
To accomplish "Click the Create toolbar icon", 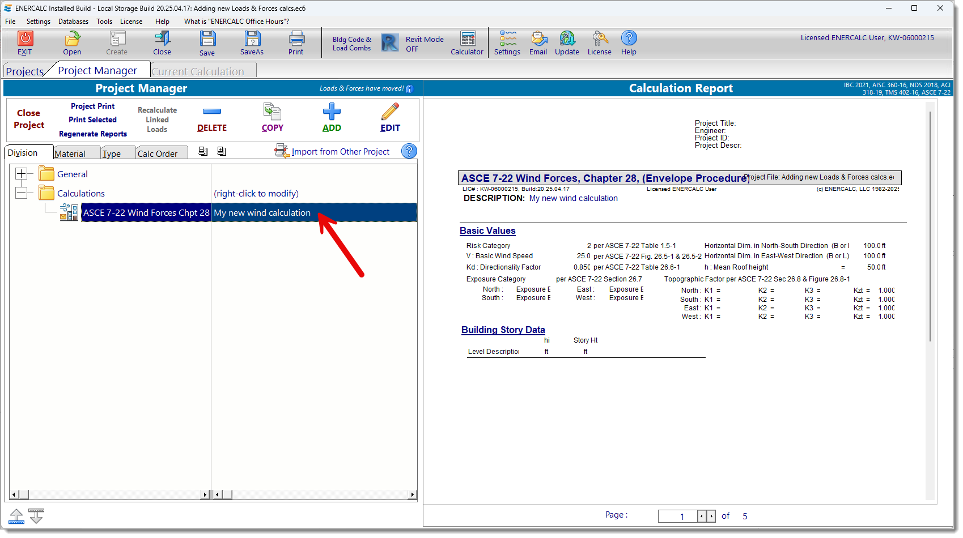I will click(x=117, y=39).
